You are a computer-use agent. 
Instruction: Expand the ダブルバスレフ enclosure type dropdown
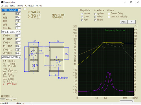(x=20, y=32)
